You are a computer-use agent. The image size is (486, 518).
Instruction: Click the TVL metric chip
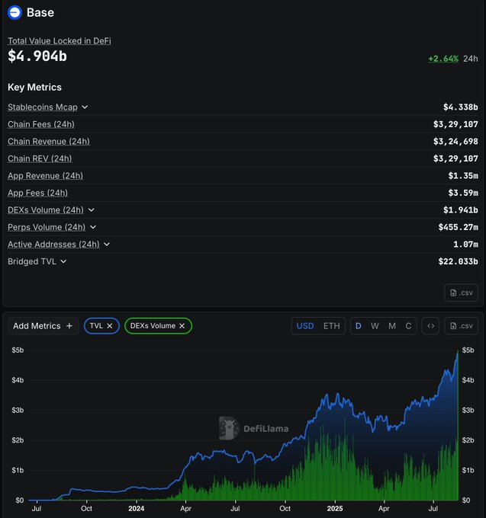[x=101, y=326]
